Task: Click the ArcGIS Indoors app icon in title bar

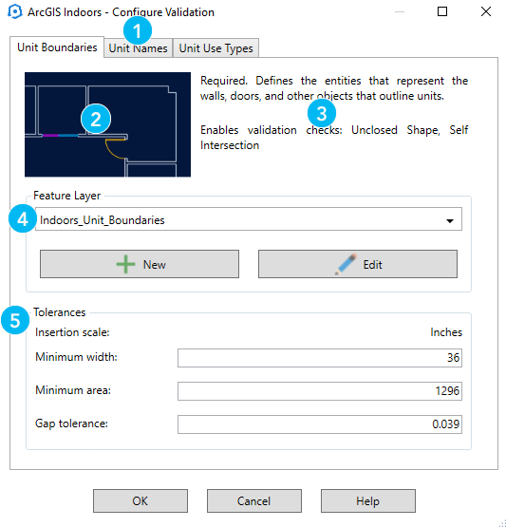Action: point(15,12)
